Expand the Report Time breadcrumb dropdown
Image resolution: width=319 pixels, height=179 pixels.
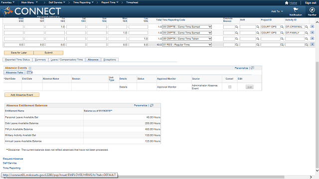[110, 2]
